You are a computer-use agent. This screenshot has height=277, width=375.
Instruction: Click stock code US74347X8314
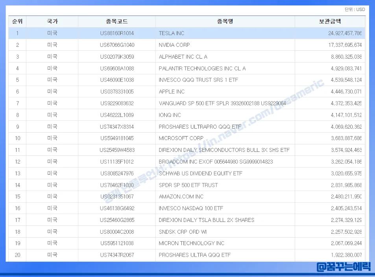click(x=117, y=127)
